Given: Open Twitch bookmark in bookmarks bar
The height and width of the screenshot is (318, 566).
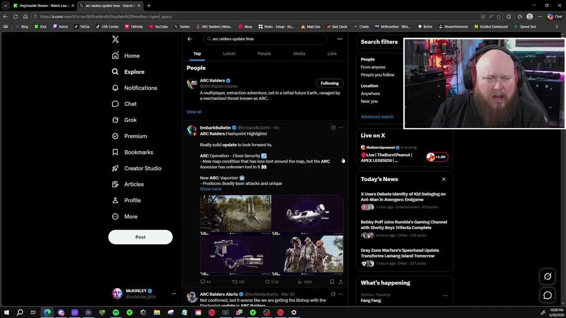Looking at the screenshot, I should (x=60, y=26).
